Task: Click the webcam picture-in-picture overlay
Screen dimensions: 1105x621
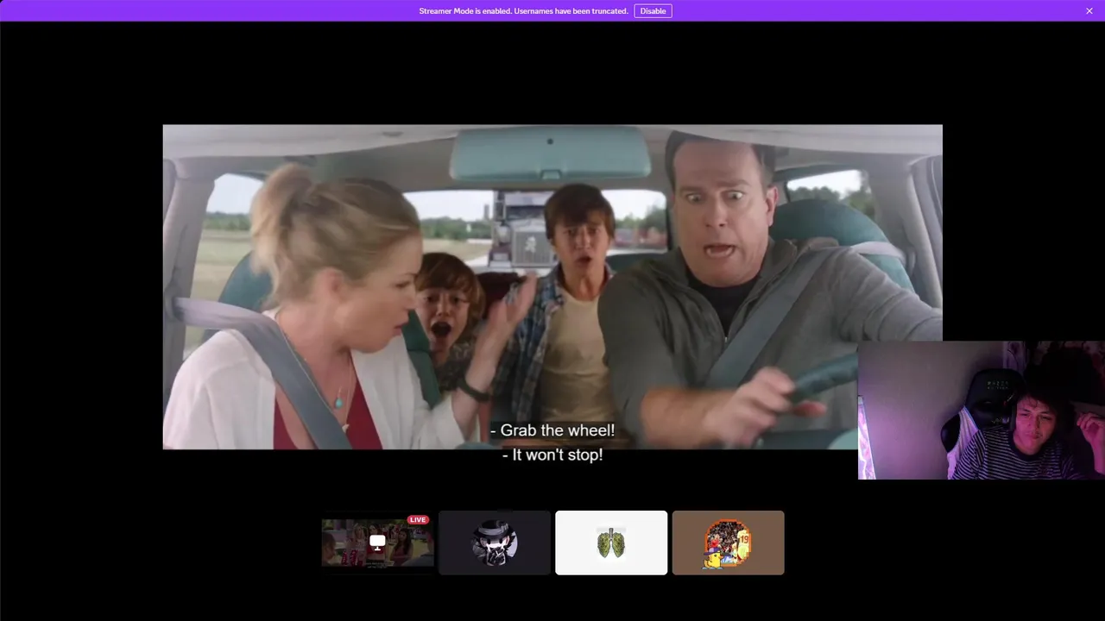Action: 982,411
